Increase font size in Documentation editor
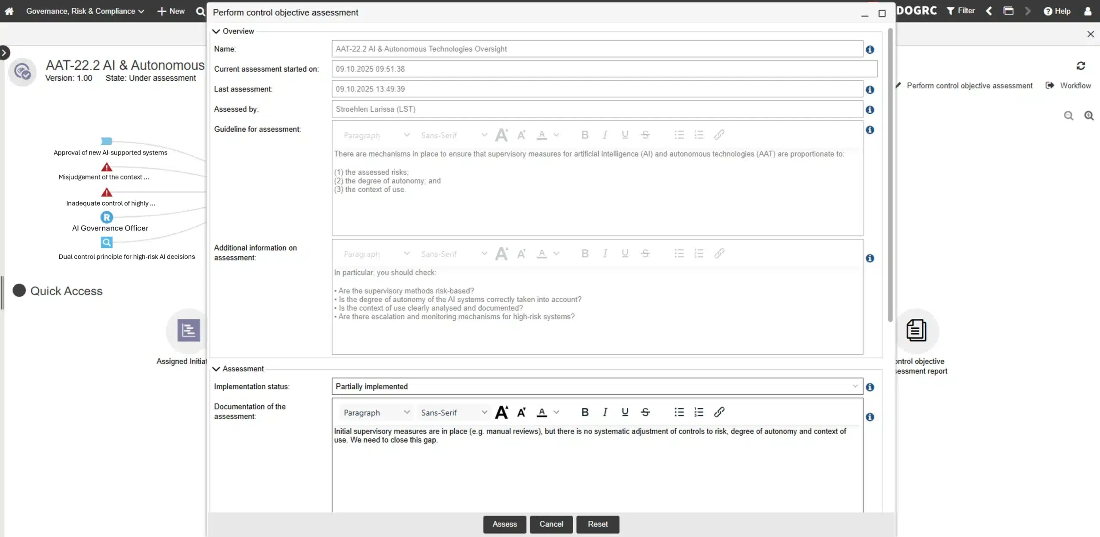Image resolution: width=1100 pixels, height=537 pixels. pos(501,413)
